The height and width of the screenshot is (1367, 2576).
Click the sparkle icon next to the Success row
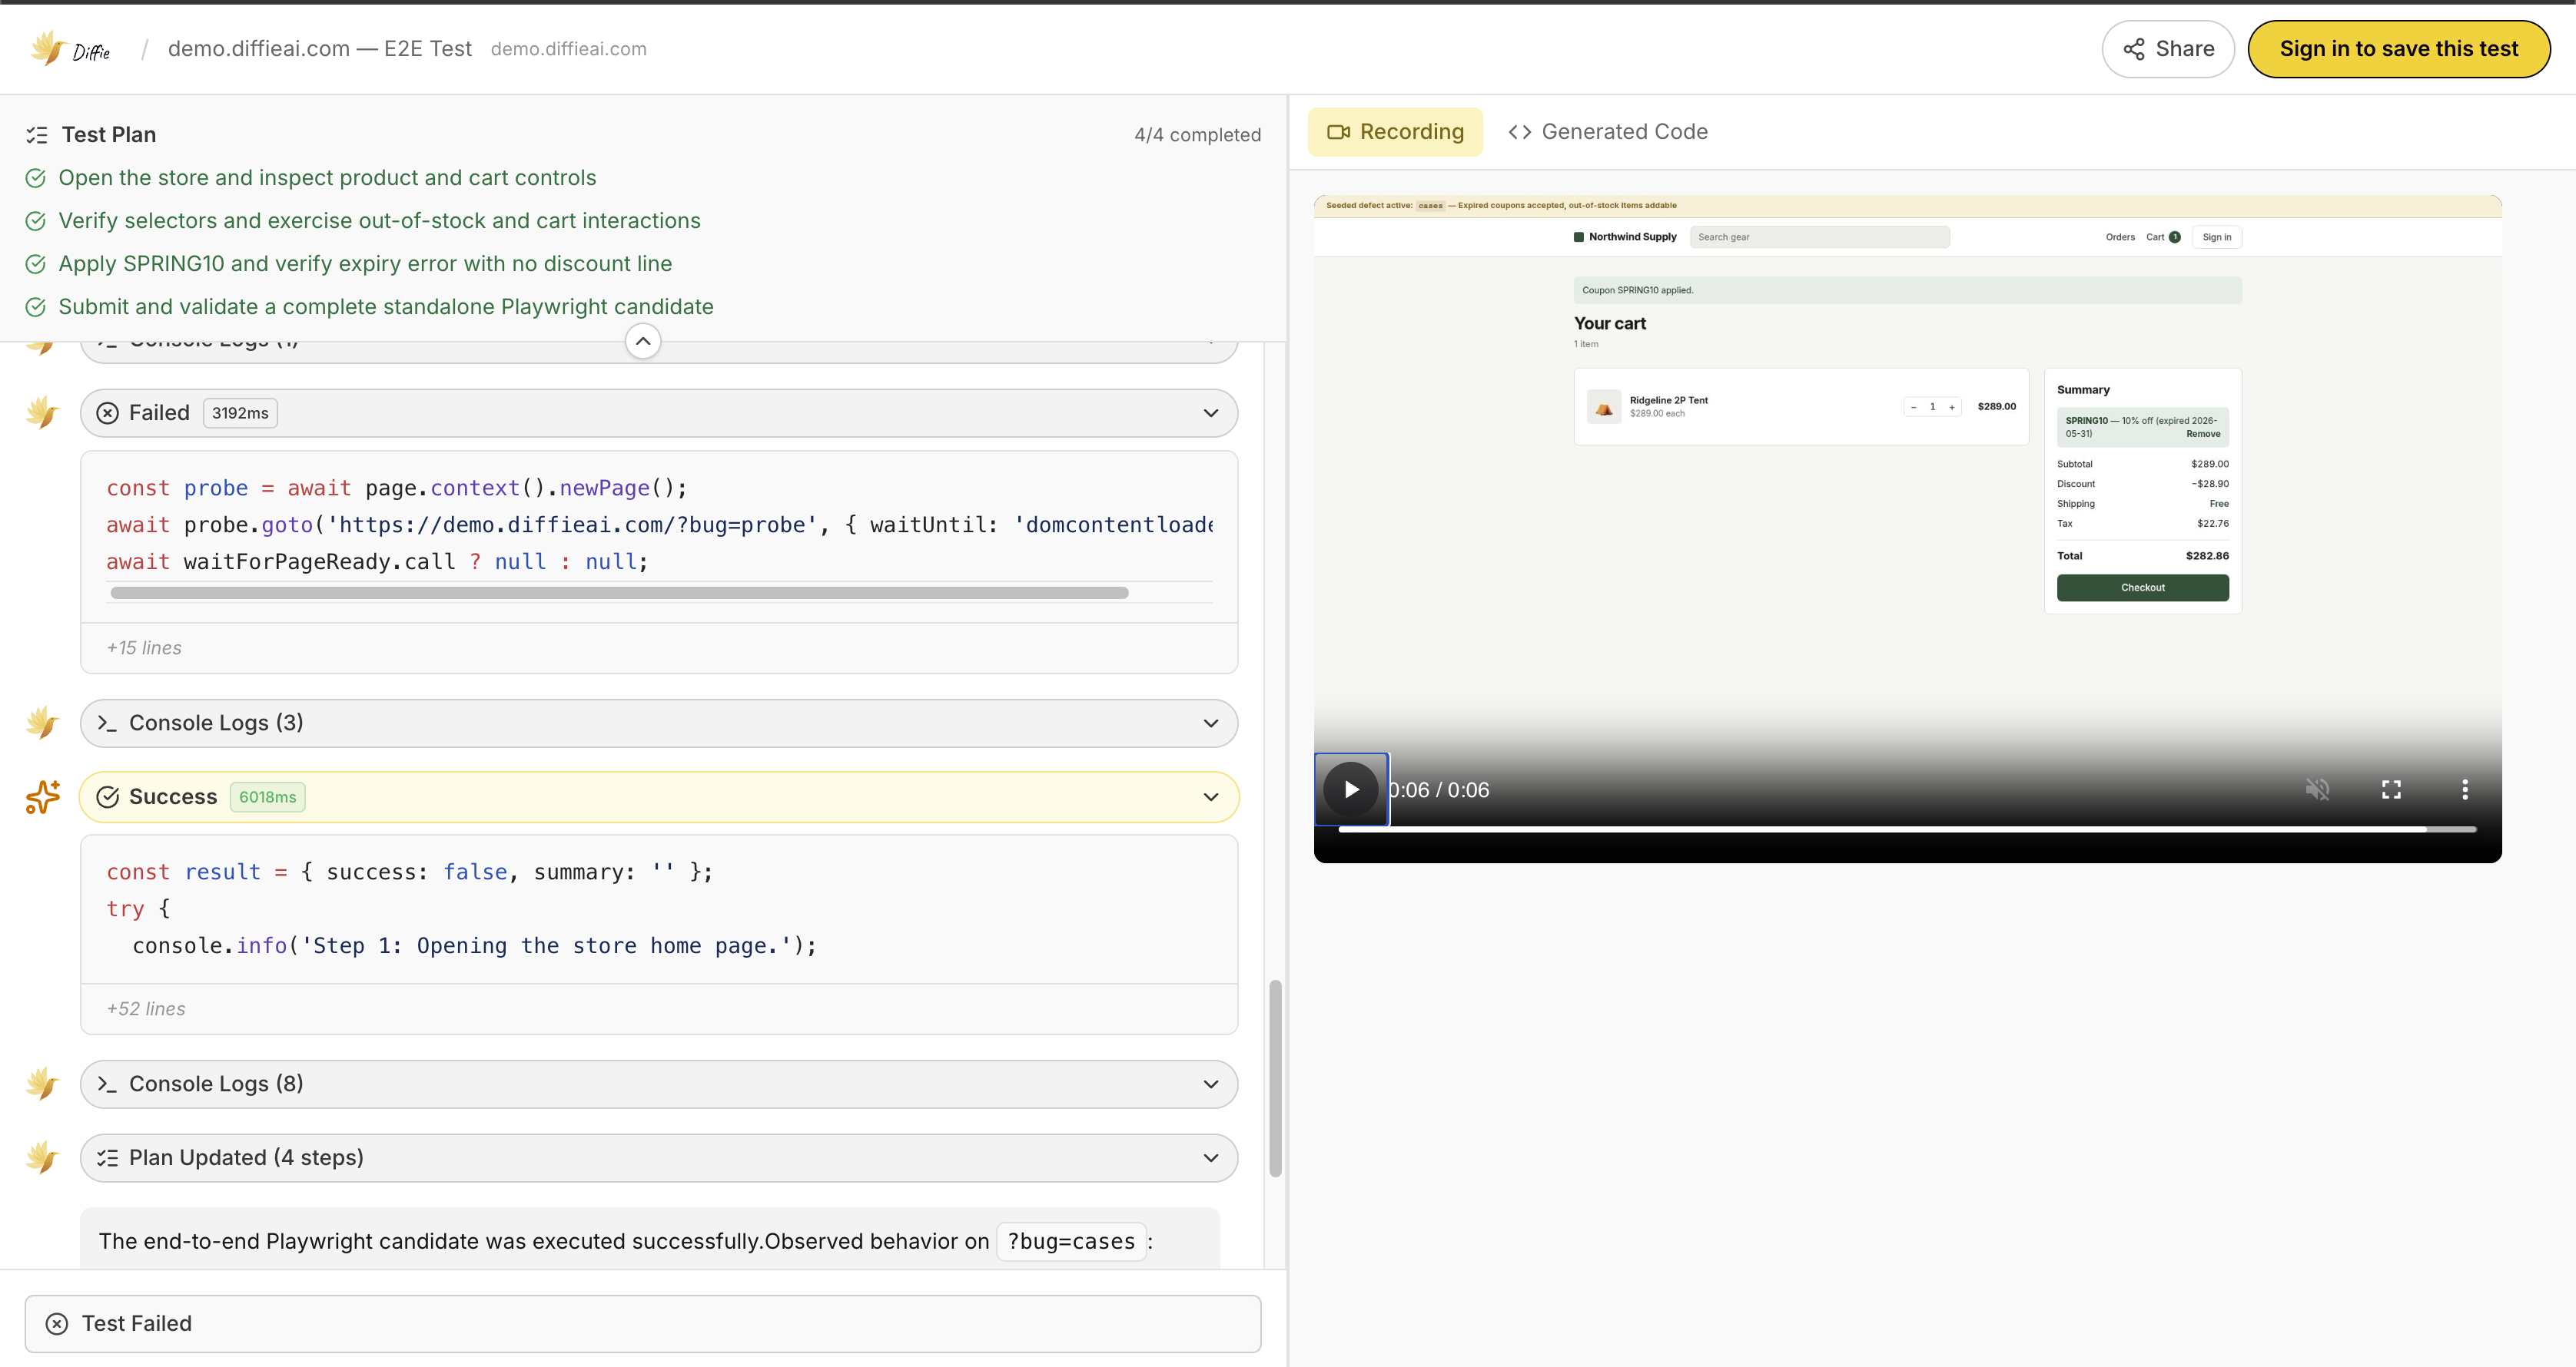[42, 796]
